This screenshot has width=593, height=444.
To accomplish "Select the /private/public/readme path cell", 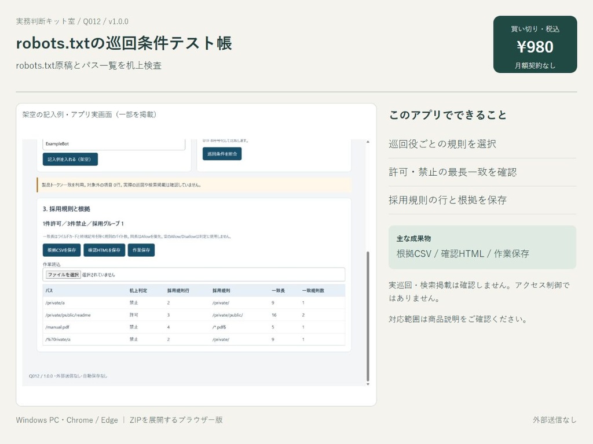I will tap(68, 315).
